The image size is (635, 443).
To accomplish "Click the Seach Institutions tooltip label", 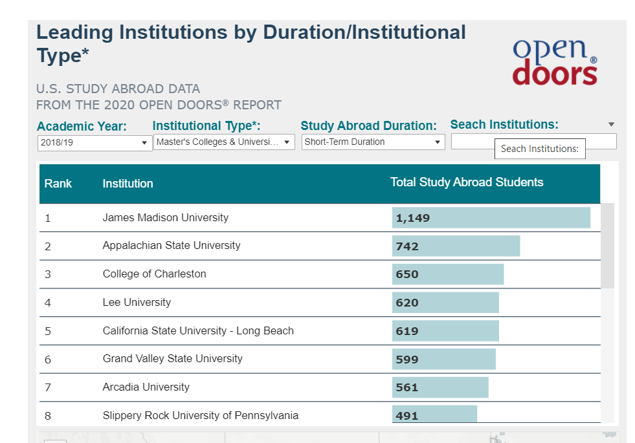I will [x=540, y=149].
